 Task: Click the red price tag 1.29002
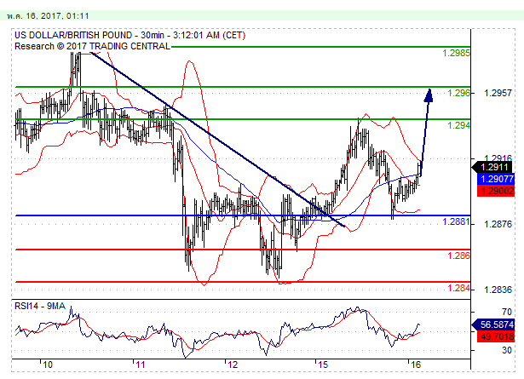[x=496, y=191]
